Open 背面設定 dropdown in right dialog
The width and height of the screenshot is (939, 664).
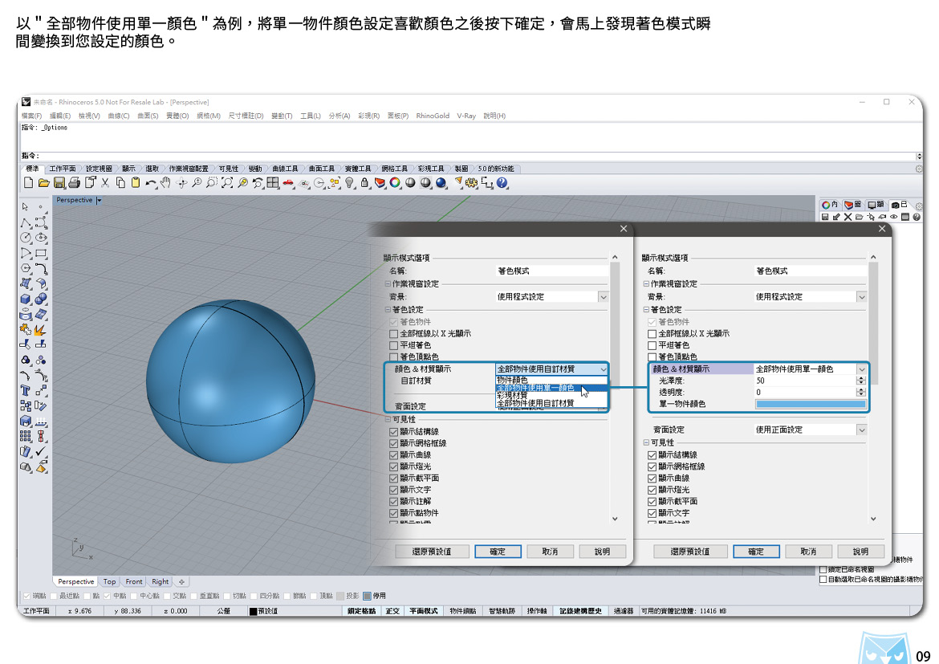click(862, 430)
